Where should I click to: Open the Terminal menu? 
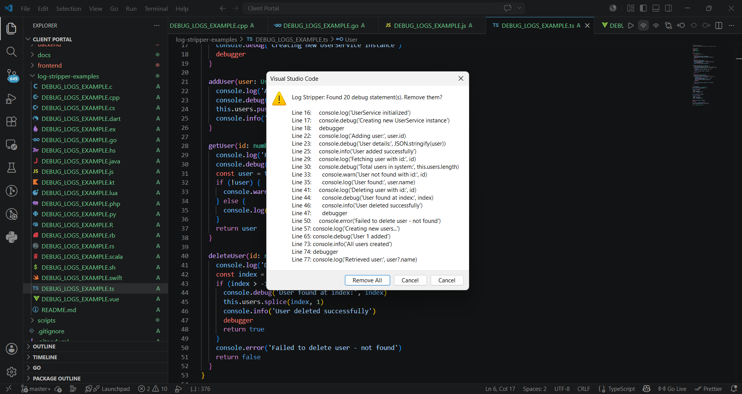pyautogui.click(x=156, y=8)
